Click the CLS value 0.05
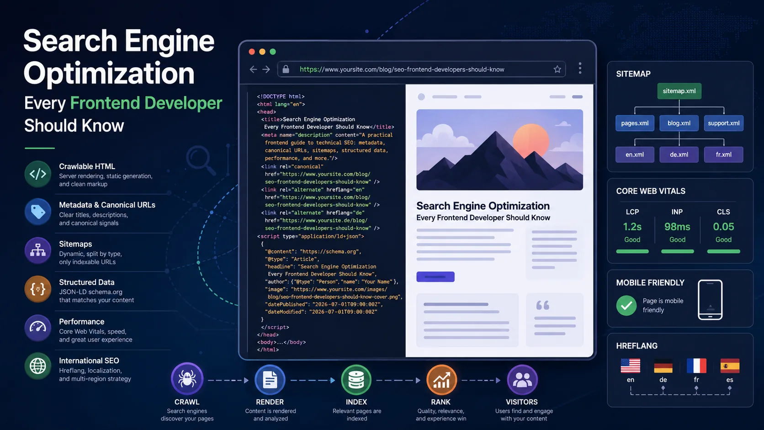The image size is (764, 430). tap(724, 227)
